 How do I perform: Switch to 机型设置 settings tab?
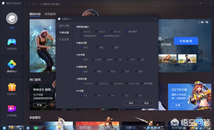[x=64, y=39]
